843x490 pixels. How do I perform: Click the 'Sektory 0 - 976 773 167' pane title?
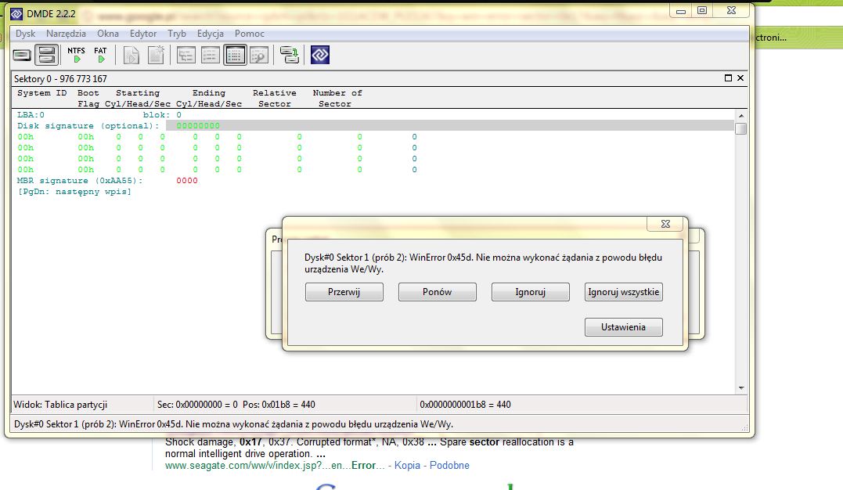[x=60, y=78]
